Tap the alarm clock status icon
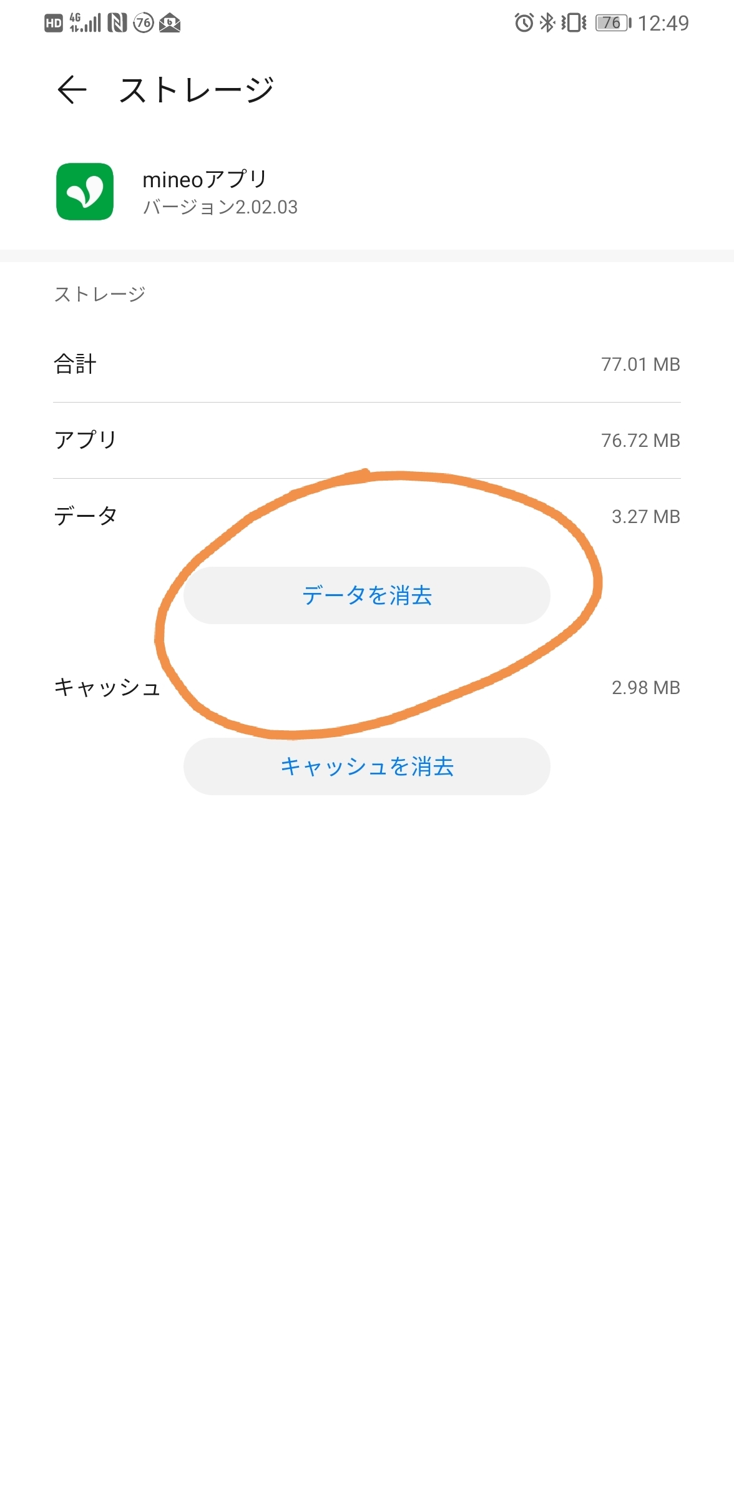 (x=524, y=23)
